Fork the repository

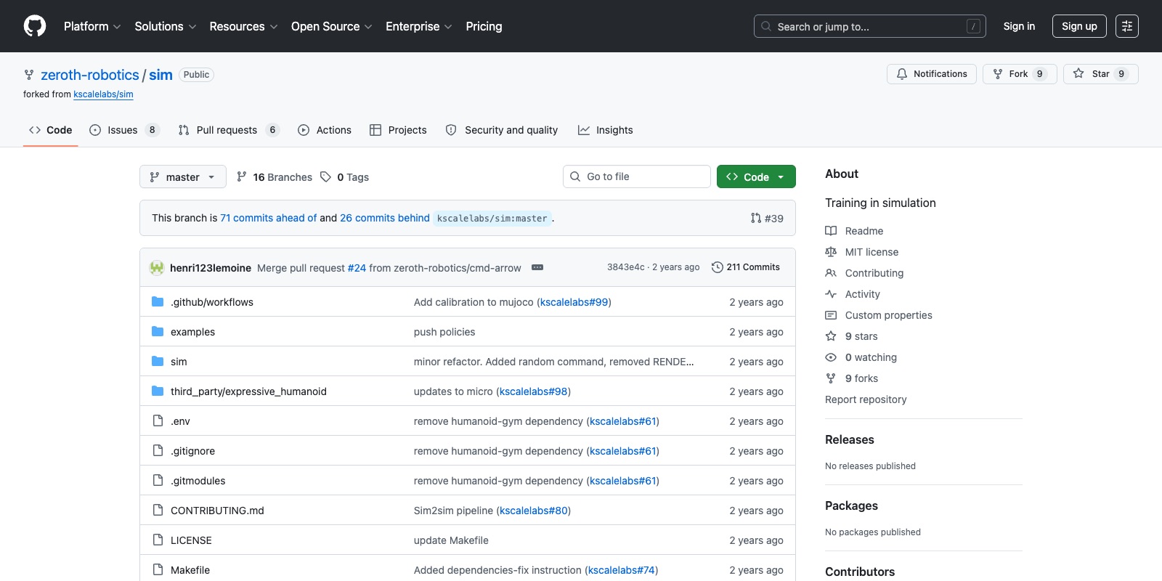1020,74
